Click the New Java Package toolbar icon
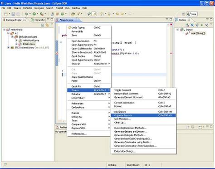This screenshot has width=215, height=169. click(57, 14)
